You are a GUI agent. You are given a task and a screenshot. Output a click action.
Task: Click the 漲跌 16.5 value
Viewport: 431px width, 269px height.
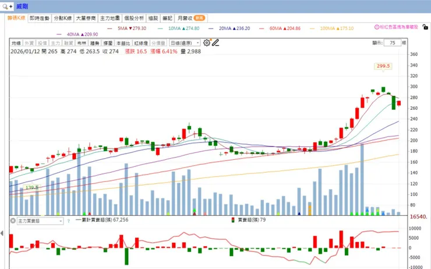click(136, 51)
